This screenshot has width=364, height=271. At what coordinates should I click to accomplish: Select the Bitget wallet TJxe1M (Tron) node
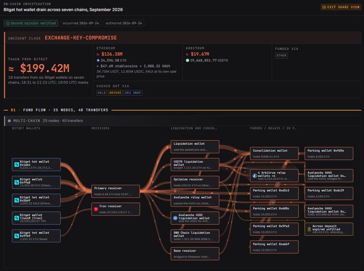point(36,218)
